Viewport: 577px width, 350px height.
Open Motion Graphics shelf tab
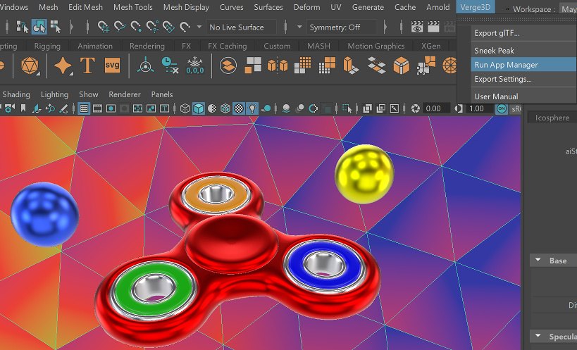click(x=376, y=46)
